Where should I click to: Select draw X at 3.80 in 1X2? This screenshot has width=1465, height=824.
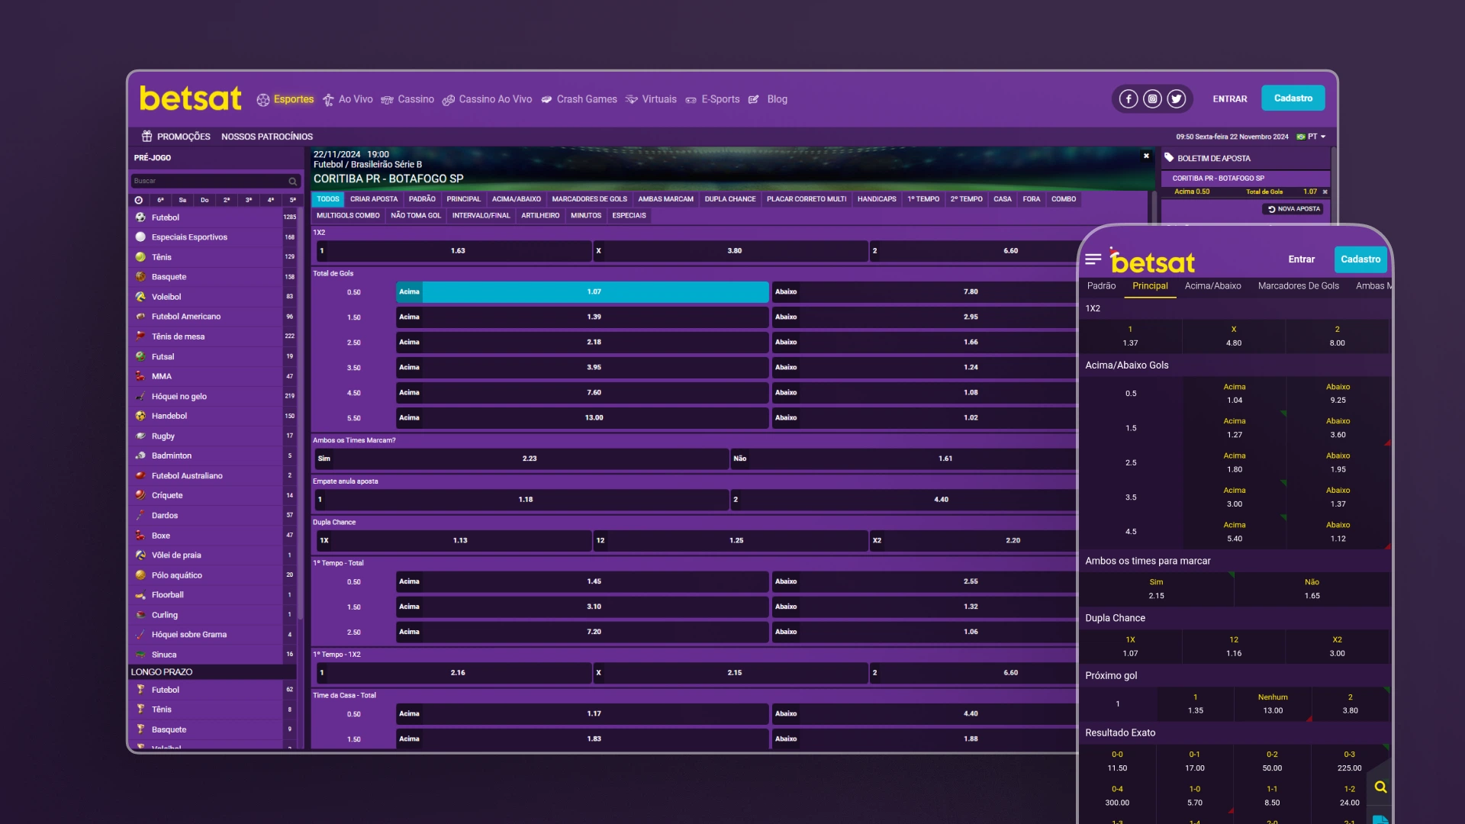click(x=730, y=250)
